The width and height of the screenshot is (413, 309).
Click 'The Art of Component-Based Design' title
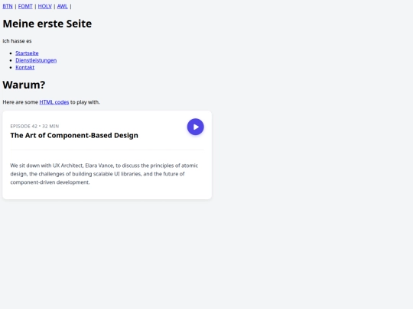coord(74,135)
